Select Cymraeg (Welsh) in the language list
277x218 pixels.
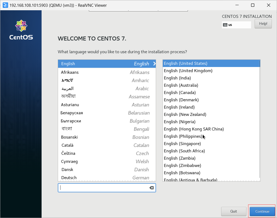coord(107,162)
